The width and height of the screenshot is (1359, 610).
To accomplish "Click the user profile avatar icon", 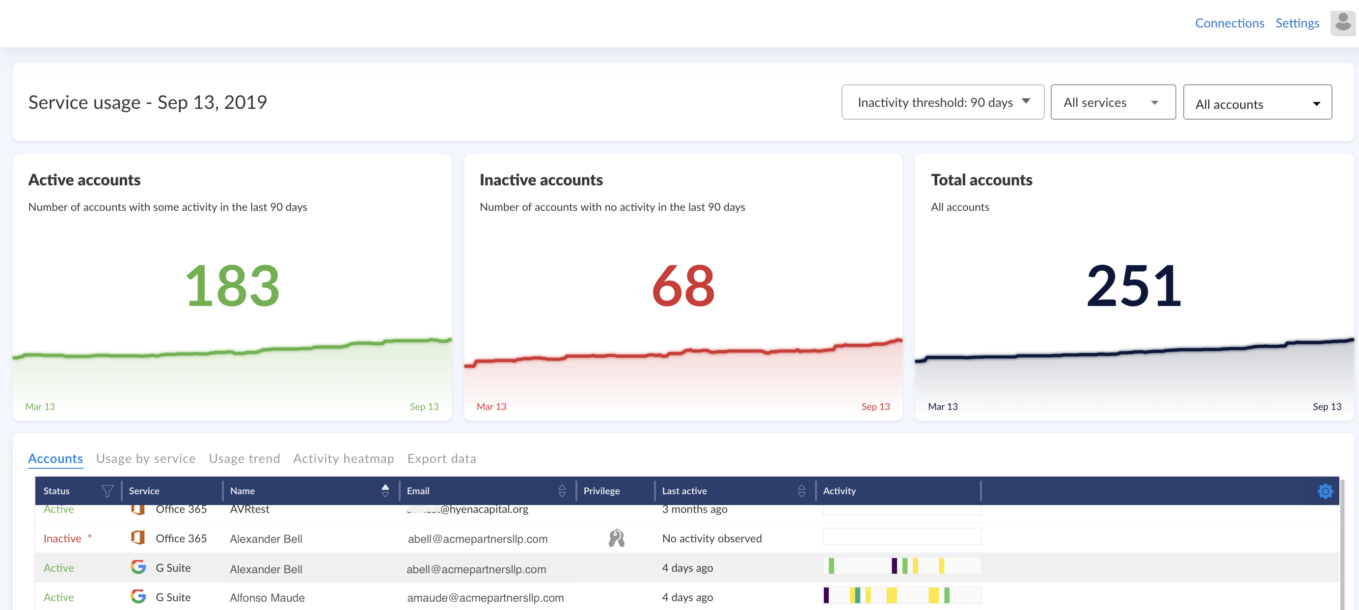I will (1342, 23).
